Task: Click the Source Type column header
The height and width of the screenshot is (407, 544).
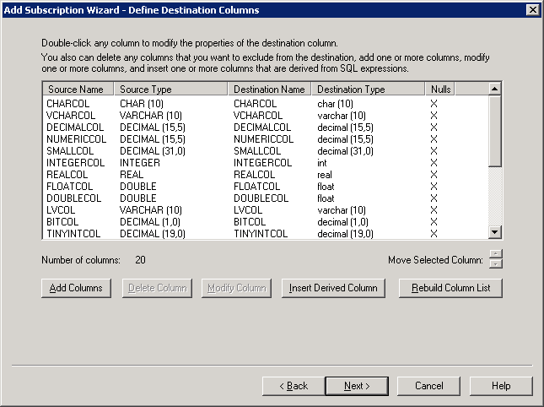Action: click(170, 89)
